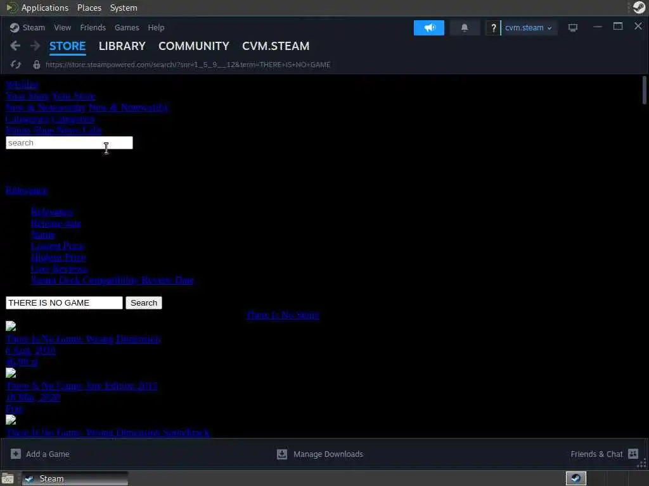Switch to the STORE tab
Viewport: 649px width, 486px height.
coord(67,46)
